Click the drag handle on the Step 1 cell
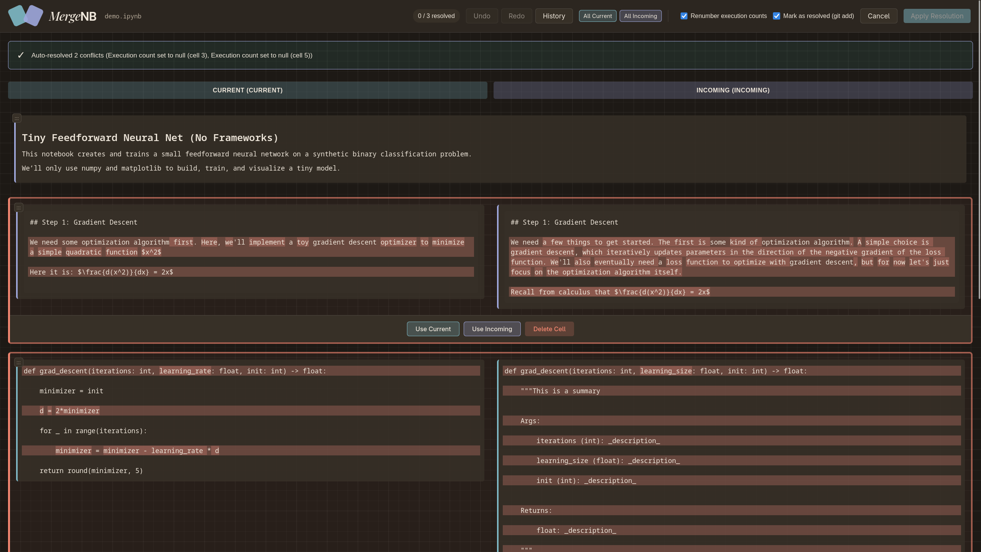981x552 pixels. point(19,208)
